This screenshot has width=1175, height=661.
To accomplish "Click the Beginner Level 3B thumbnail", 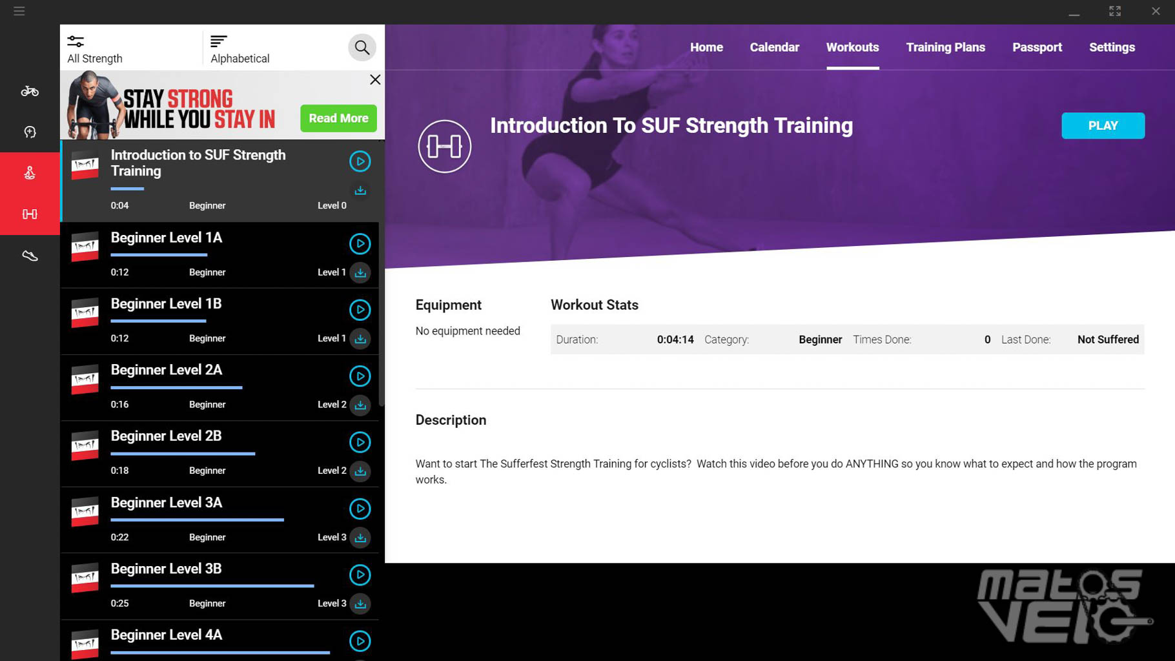I will 85,578.
